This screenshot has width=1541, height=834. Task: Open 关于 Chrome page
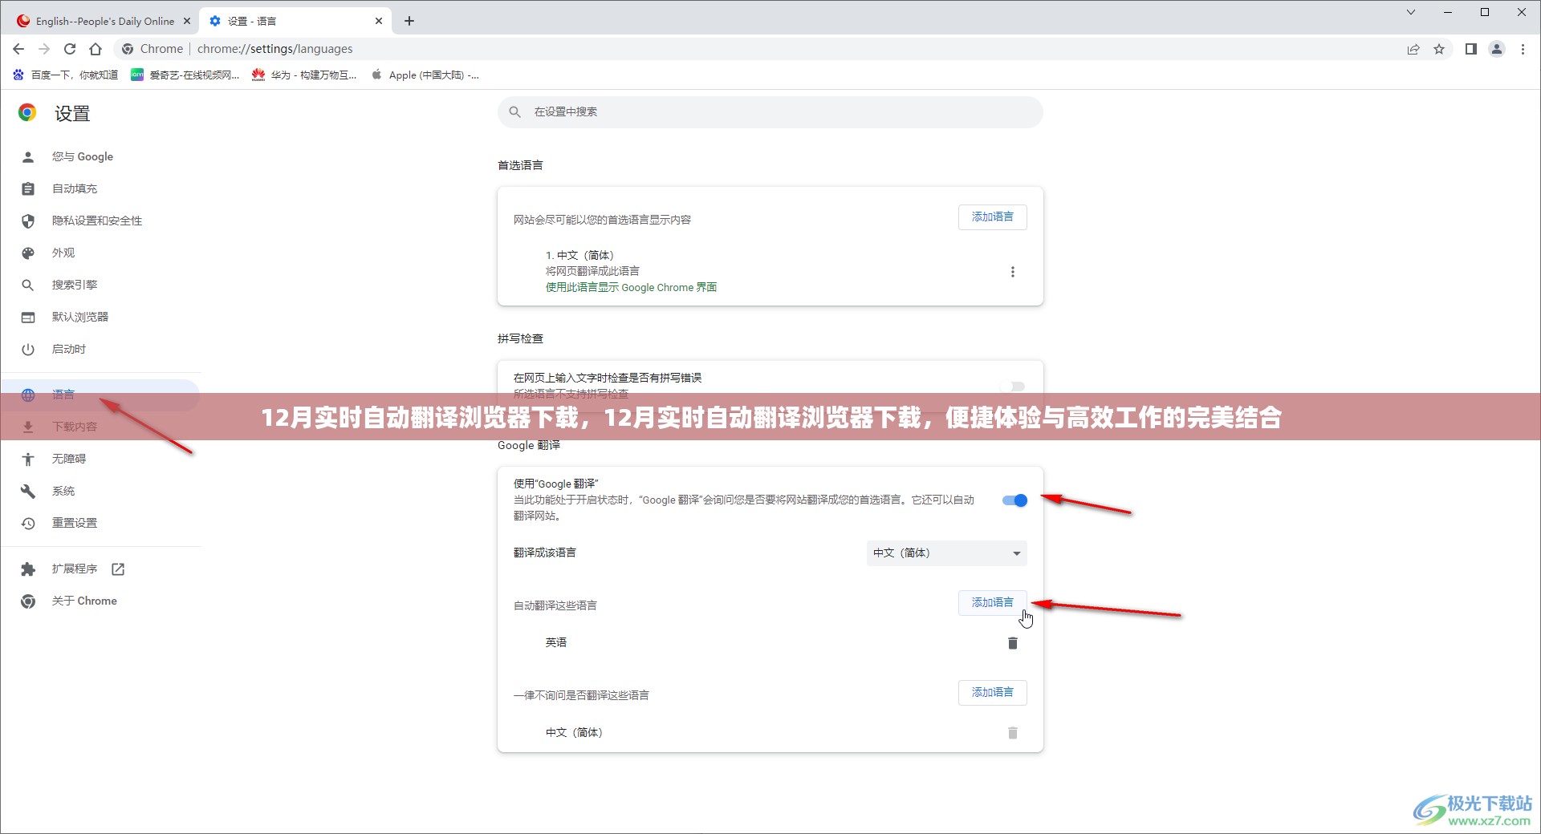point(84,601)
